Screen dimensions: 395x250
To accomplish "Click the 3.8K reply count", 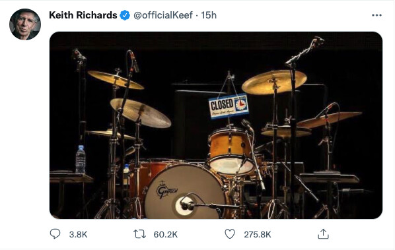I will [x=78, y=234].
